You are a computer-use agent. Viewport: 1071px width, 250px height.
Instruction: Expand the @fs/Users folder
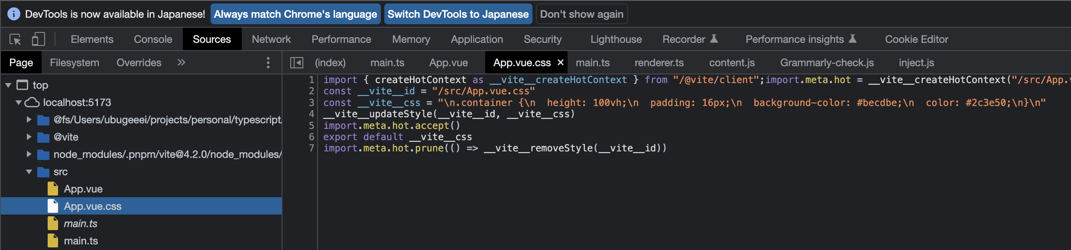[x=29, y=119]
